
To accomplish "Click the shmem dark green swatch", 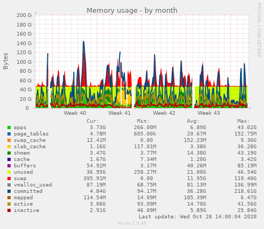I will [9, 153].
